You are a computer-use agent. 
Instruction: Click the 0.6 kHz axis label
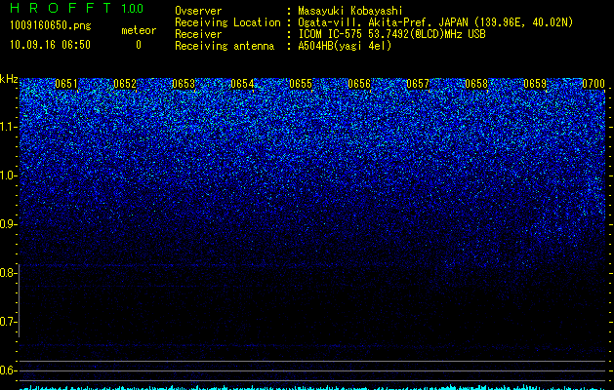[x=8, y=370]
